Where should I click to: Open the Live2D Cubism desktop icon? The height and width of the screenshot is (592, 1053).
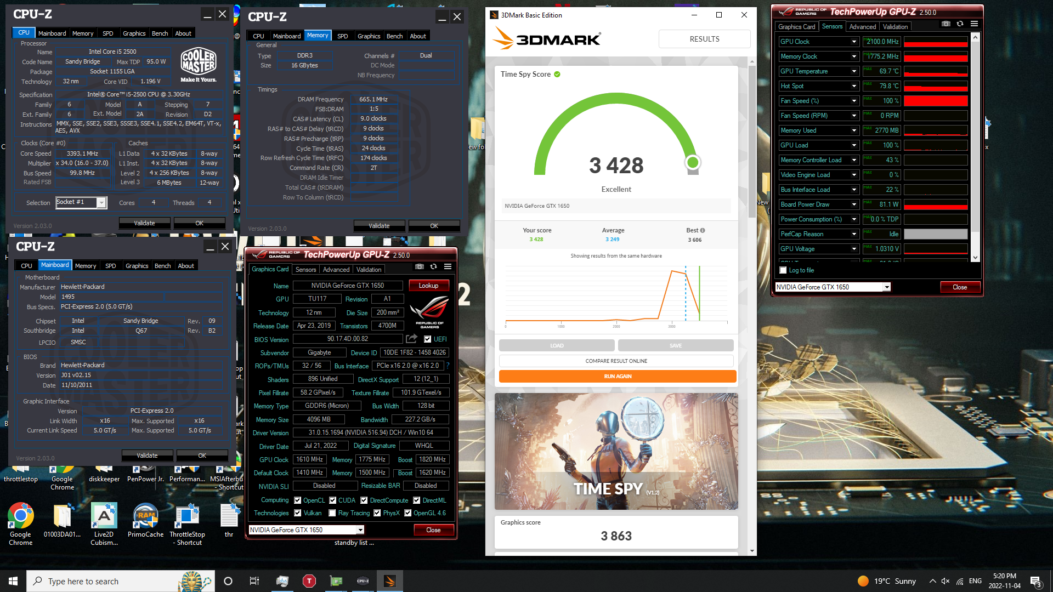tap(104, 523)
